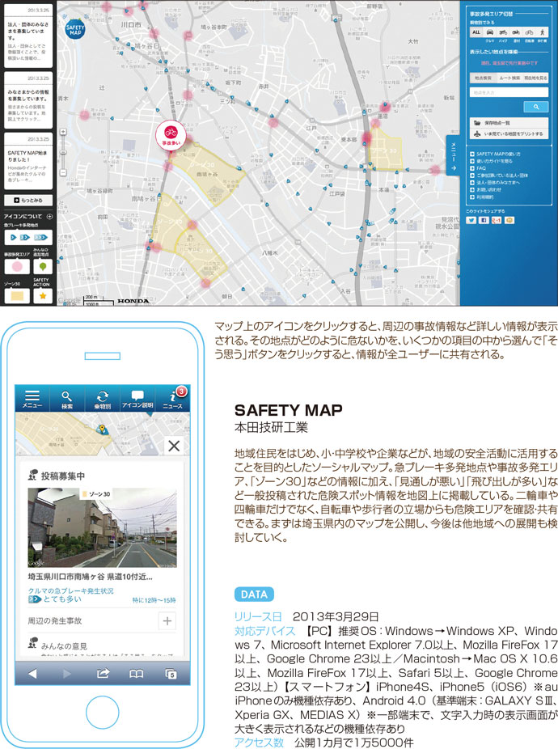This screenshot has height=749, width=558.
Task: Click the SAFETY ACTION star icon
Action: (43, 296)
